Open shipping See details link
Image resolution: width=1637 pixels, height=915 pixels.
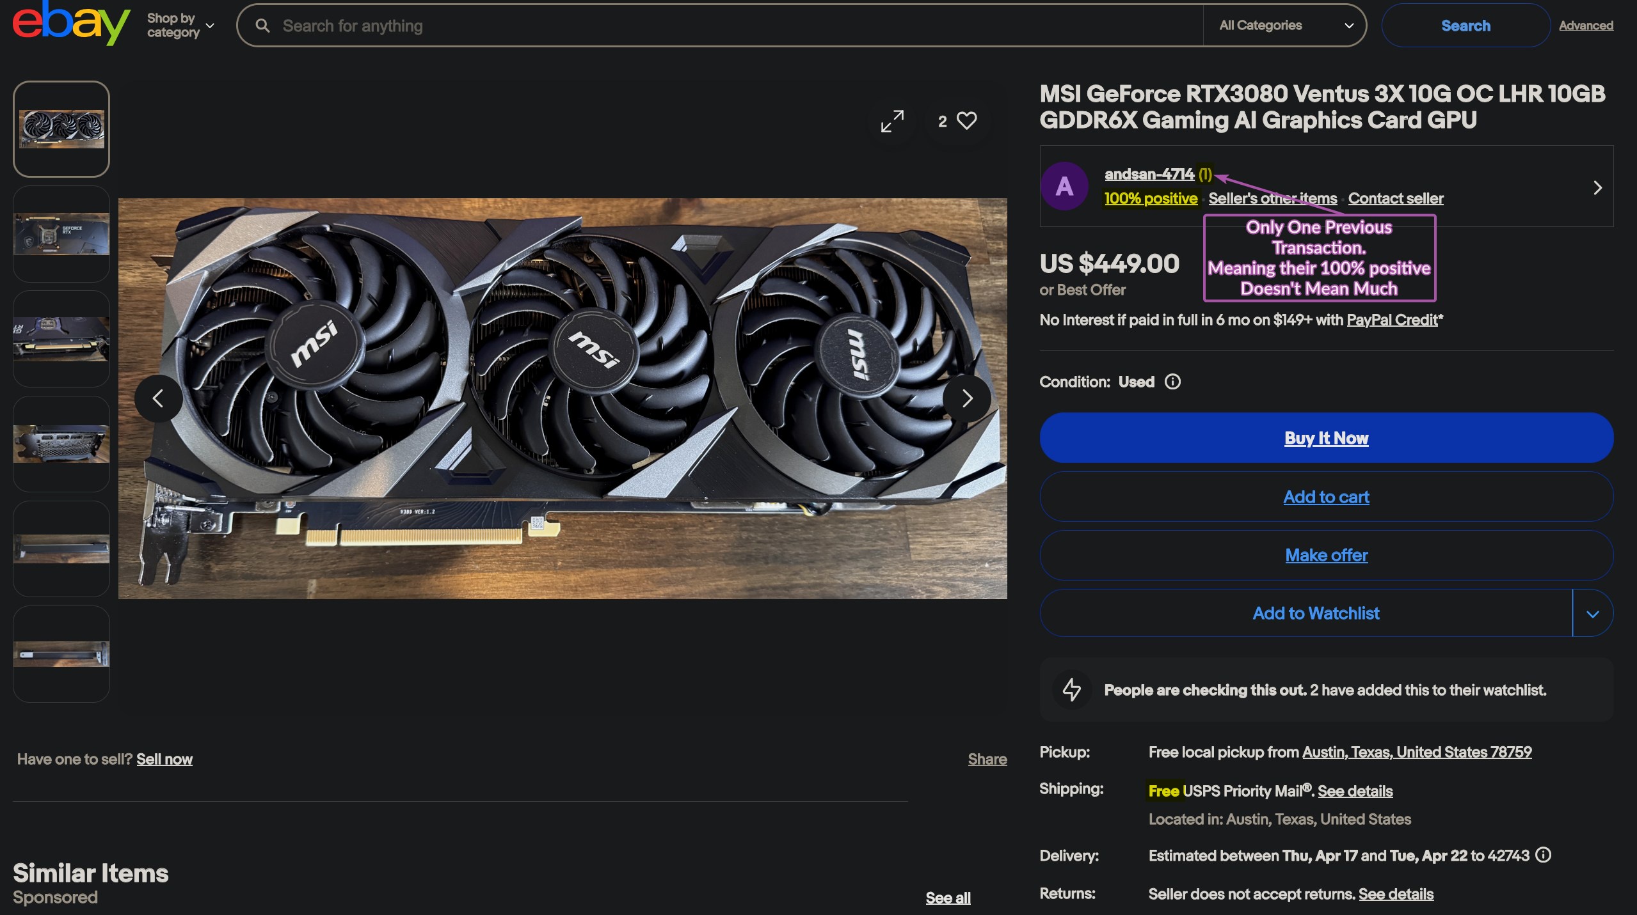click(x=1355, y=791)
